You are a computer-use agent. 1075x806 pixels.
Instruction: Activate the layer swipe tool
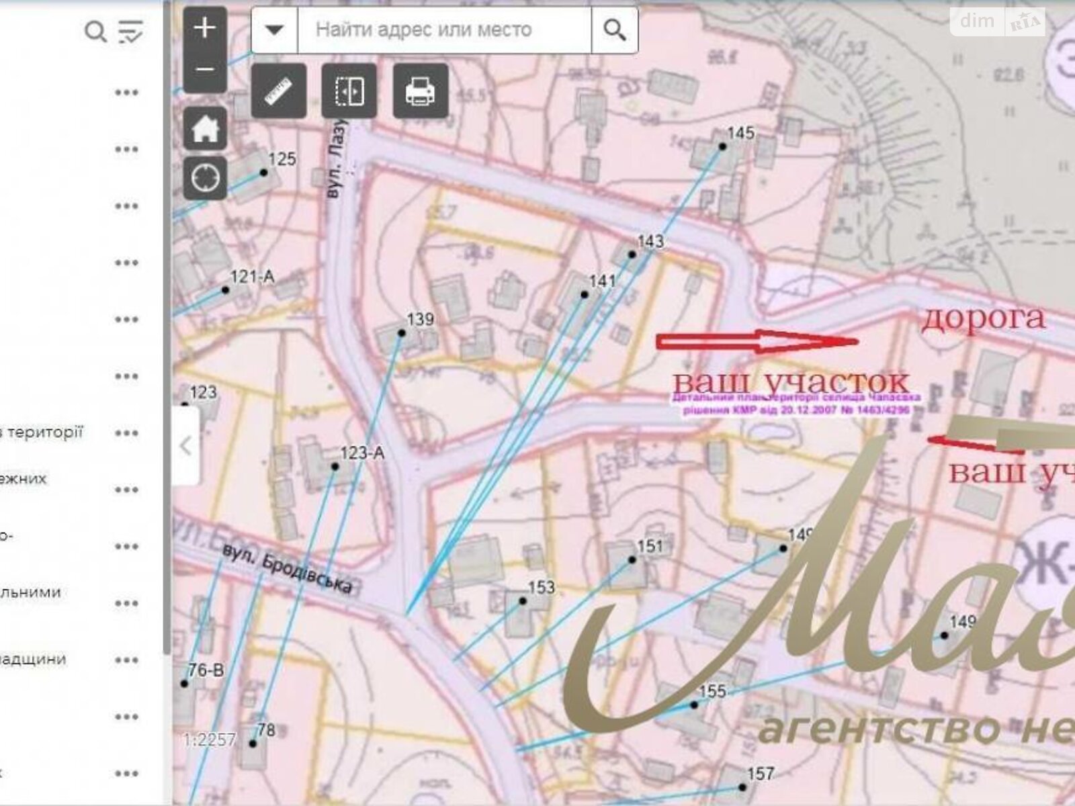pyautogui.click(x=349, y=91)
